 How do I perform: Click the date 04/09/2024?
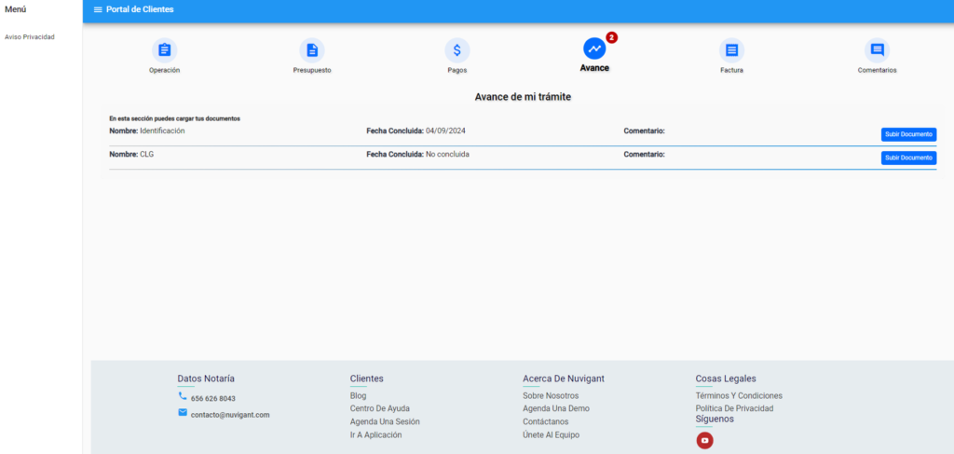pyautogui.click(x=445, y=131)
